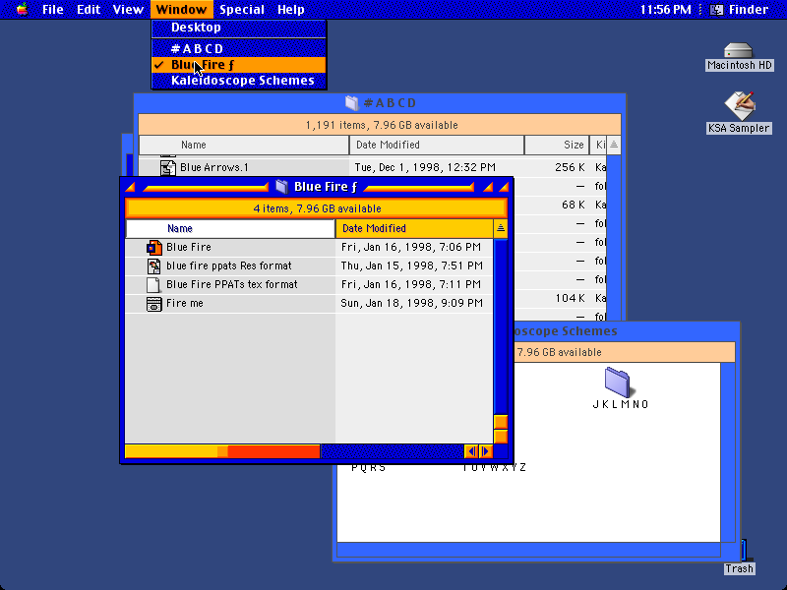The width and height of the screenshot is (787, 590).
Task: Sort by Name in # A B C D window
Action: pyautogui.click(x=244, y=145)
